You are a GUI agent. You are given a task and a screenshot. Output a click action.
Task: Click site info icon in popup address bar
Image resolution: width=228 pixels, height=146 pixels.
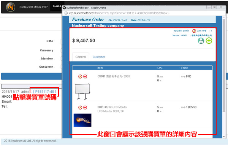(66, 13)
